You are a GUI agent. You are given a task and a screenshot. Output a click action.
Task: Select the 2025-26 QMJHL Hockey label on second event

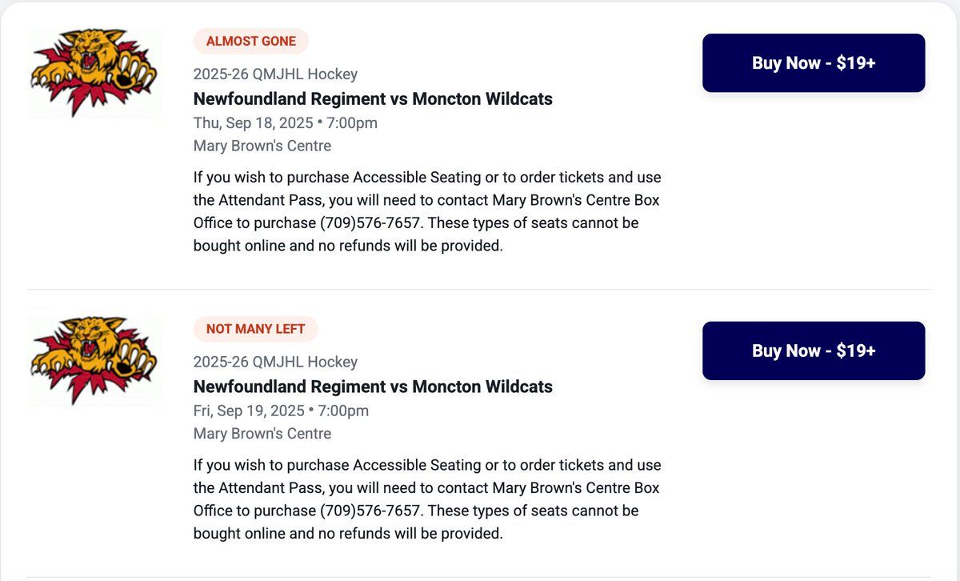coord(275,362)
